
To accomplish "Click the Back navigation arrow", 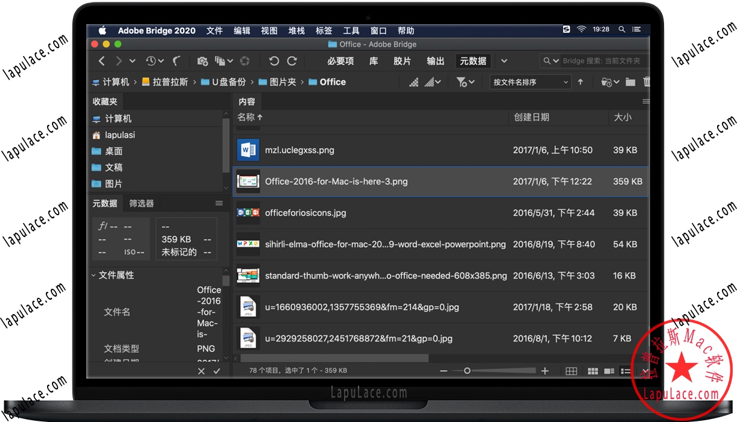I will pos(101,60).
